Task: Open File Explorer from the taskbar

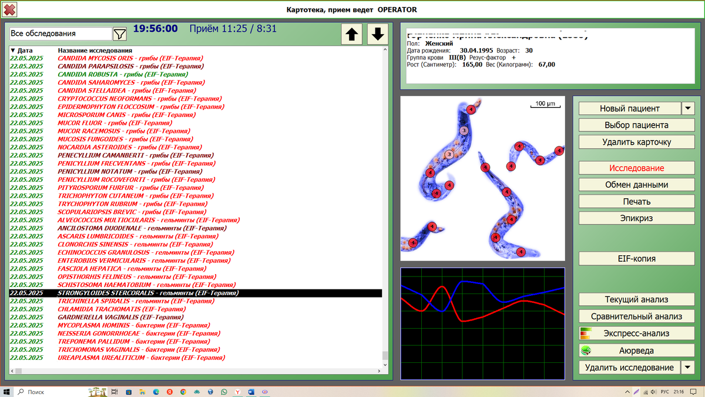Action: coord(142,391)
